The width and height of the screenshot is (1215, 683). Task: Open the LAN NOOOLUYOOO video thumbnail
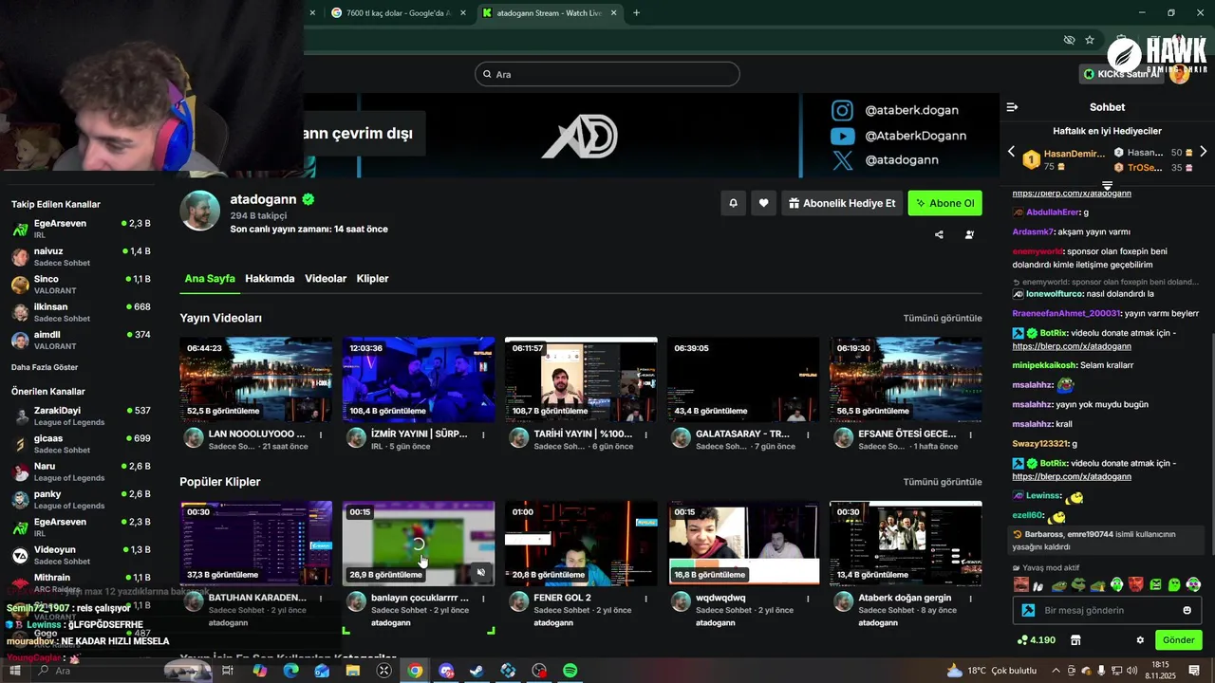click(256, 379)
